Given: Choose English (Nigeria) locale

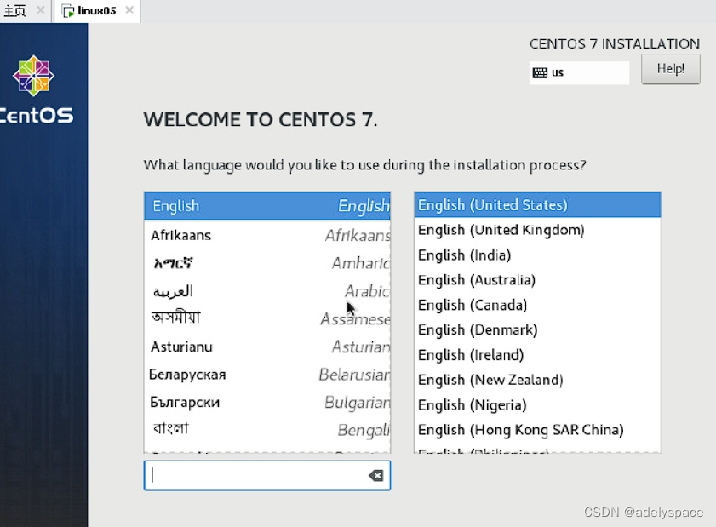Looking at the screenshot, I should click(x=537, y=405).
